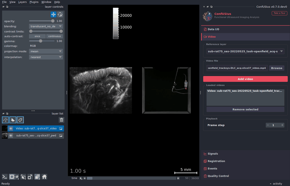Browse for a video file
This screenshot has width=290, height=186.
(x=277, y=68)
